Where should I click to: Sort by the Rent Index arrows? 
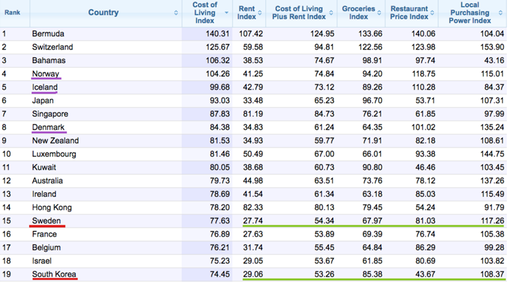pos(260,13)
